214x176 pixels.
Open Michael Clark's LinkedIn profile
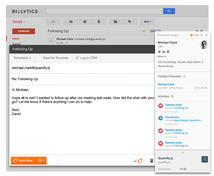point(164,52)
